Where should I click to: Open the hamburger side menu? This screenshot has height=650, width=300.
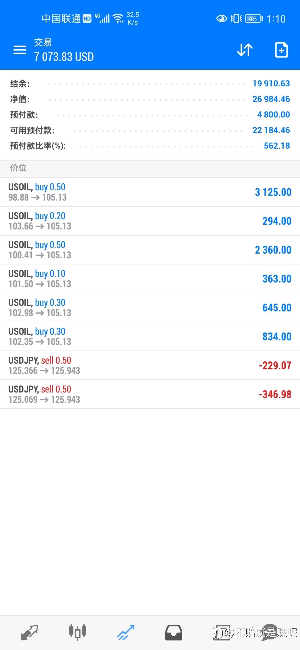click(20, 50)
